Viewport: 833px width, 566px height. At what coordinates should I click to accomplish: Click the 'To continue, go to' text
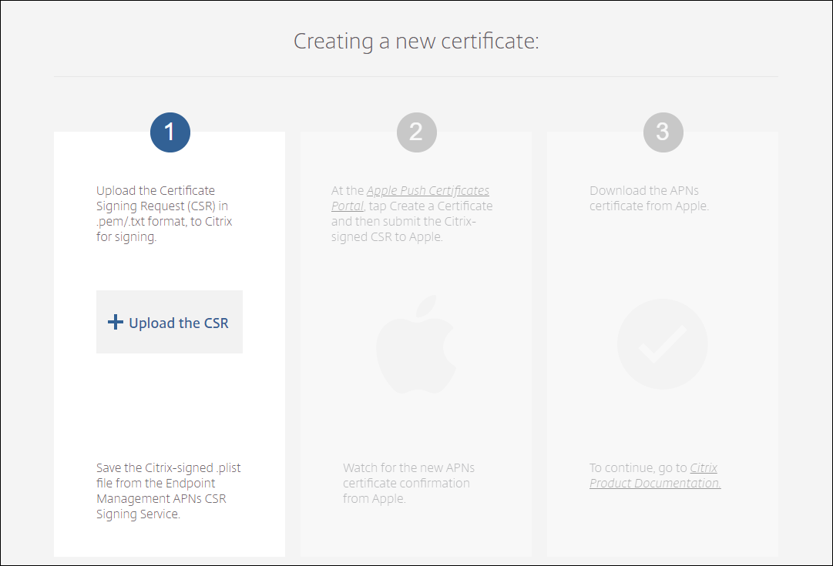point(638,467)
